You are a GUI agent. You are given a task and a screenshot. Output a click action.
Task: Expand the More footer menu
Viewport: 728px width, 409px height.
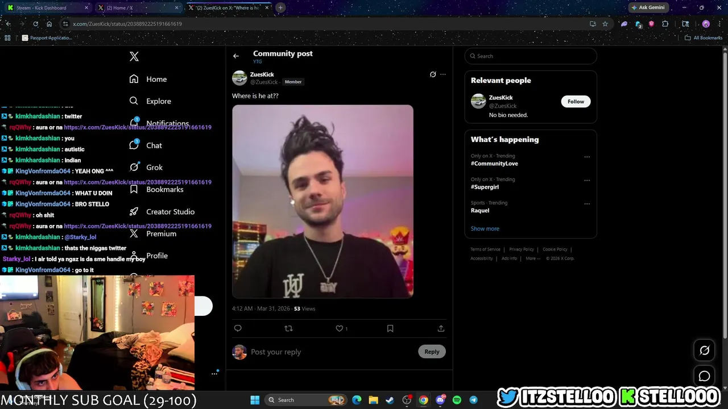532,258
